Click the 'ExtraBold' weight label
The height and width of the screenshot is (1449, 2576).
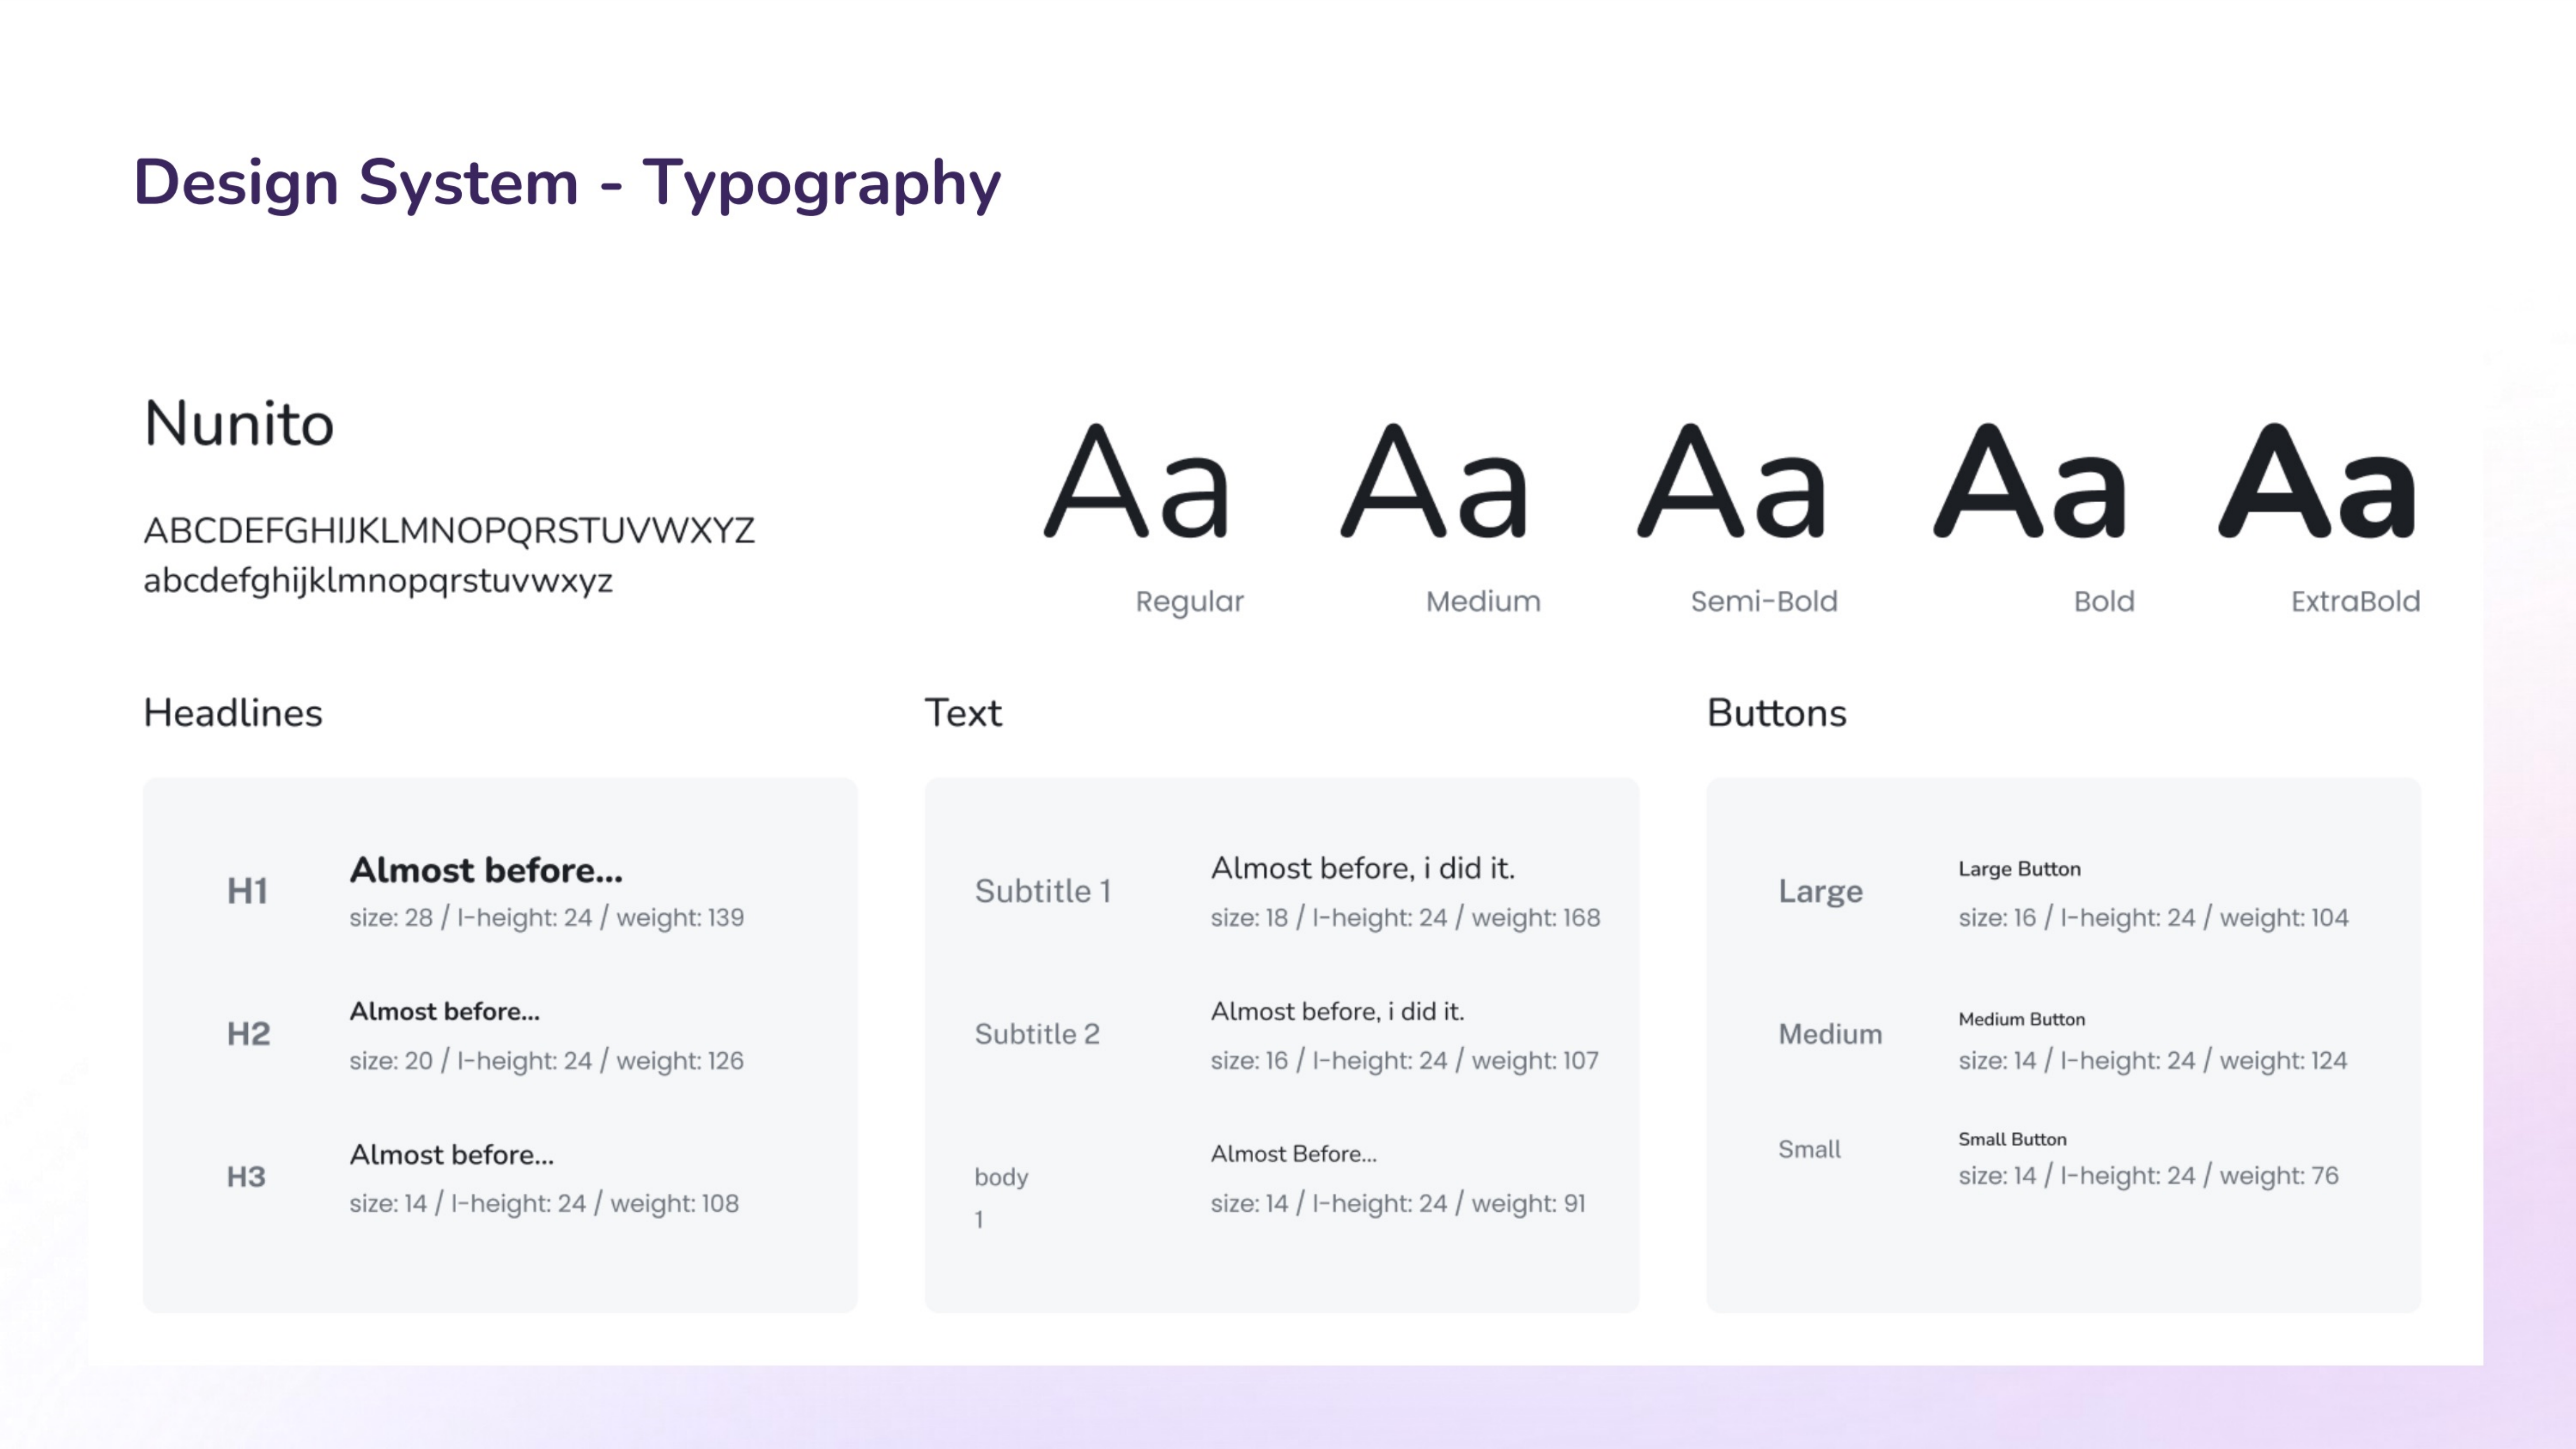(x=2355, y=602)
